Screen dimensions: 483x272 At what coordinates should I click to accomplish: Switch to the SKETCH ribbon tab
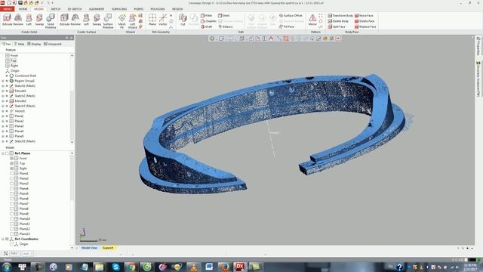pyautogui.click(x=55, y=9)
